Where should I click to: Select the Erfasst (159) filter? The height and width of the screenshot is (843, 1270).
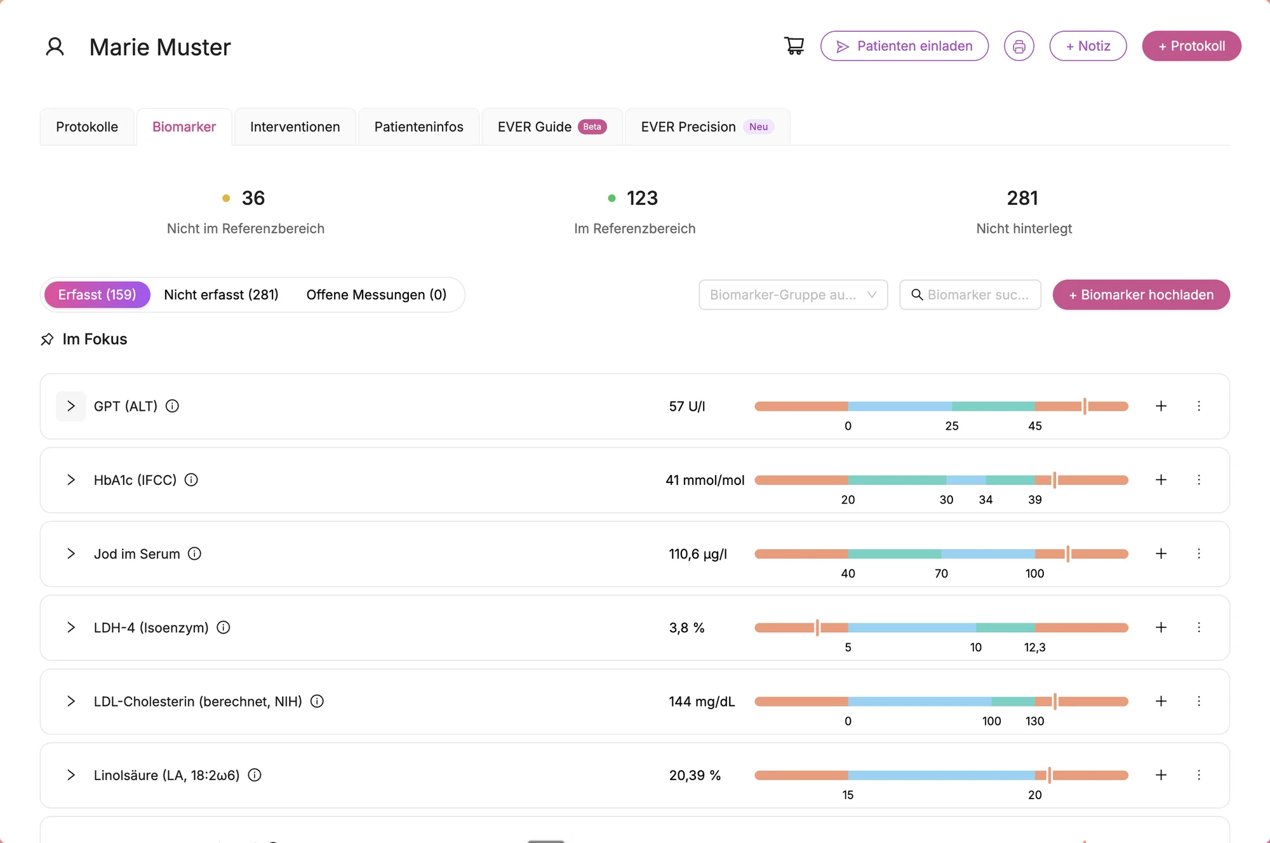coord(97,295)
